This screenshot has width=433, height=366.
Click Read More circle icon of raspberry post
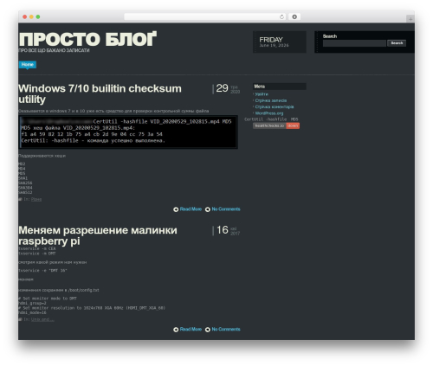point(176,330)
